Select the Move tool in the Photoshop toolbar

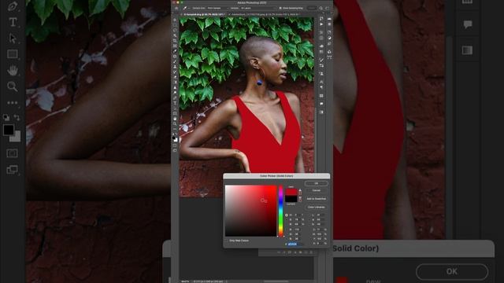175,20
